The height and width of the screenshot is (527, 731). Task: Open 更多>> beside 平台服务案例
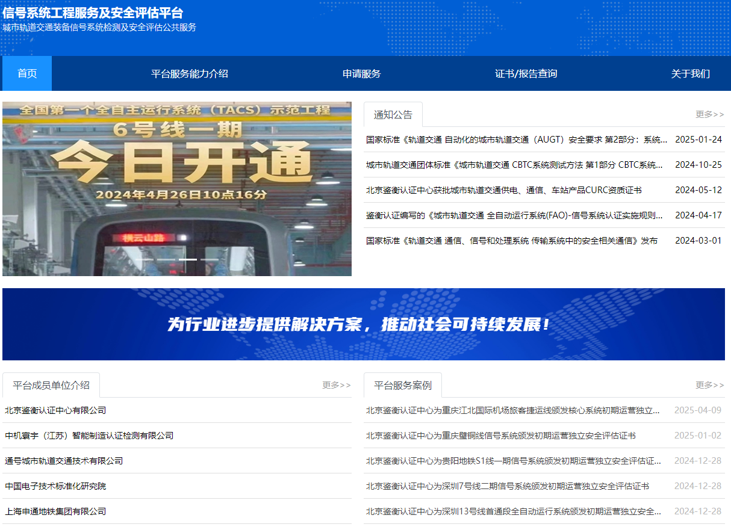[710, 385]
